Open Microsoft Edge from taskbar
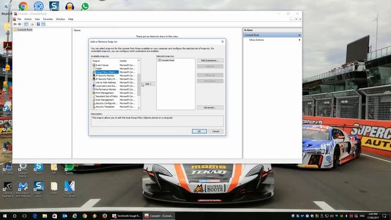391x220 pixels. [x=35, y=216]
